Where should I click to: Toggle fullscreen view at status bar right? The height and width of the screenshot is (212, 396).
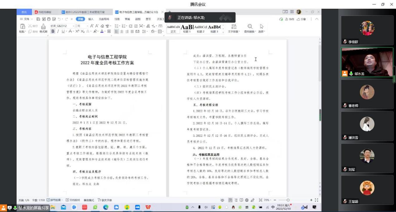click(317, 200)
